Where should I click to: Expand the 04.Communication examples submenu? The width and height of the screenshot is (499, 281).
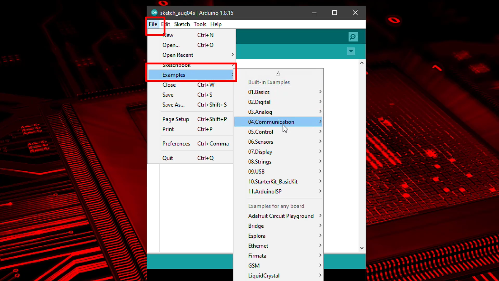tap(271, 122)
